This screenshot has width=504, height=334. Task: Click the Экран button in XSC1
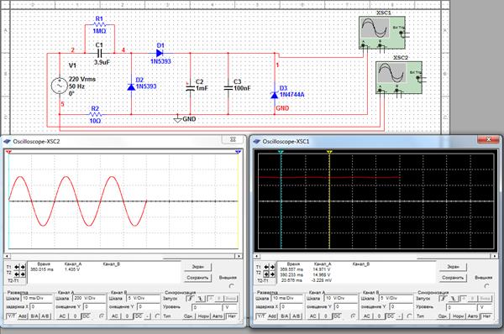point(453,267)
